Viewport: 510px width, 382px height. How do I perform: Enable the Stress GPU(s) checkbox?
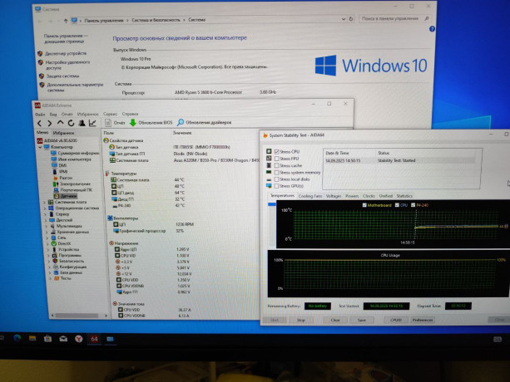tap(277, 185)
